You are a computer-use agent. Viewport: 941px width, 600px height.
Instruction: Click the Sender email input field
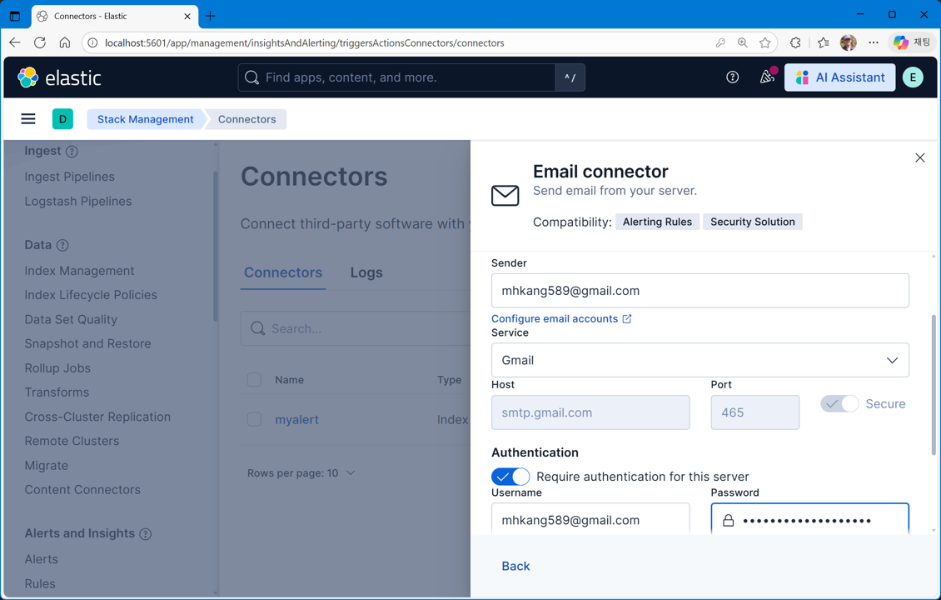[700, 291]
